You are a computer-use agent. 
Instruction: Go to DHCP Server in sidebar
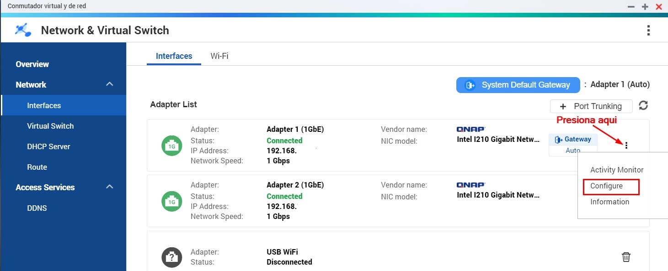[48, 146]
